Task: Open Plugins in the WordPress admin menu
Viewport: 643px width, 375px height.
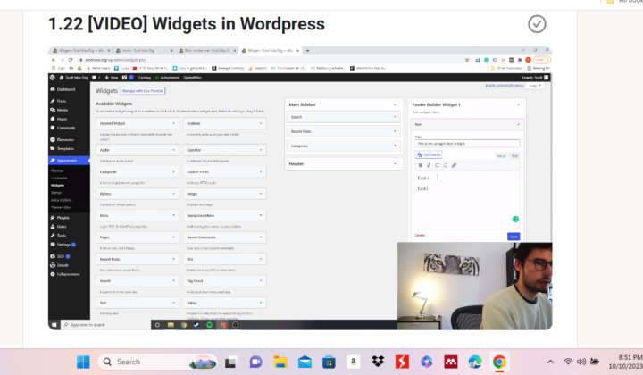Action: point(63,218)
